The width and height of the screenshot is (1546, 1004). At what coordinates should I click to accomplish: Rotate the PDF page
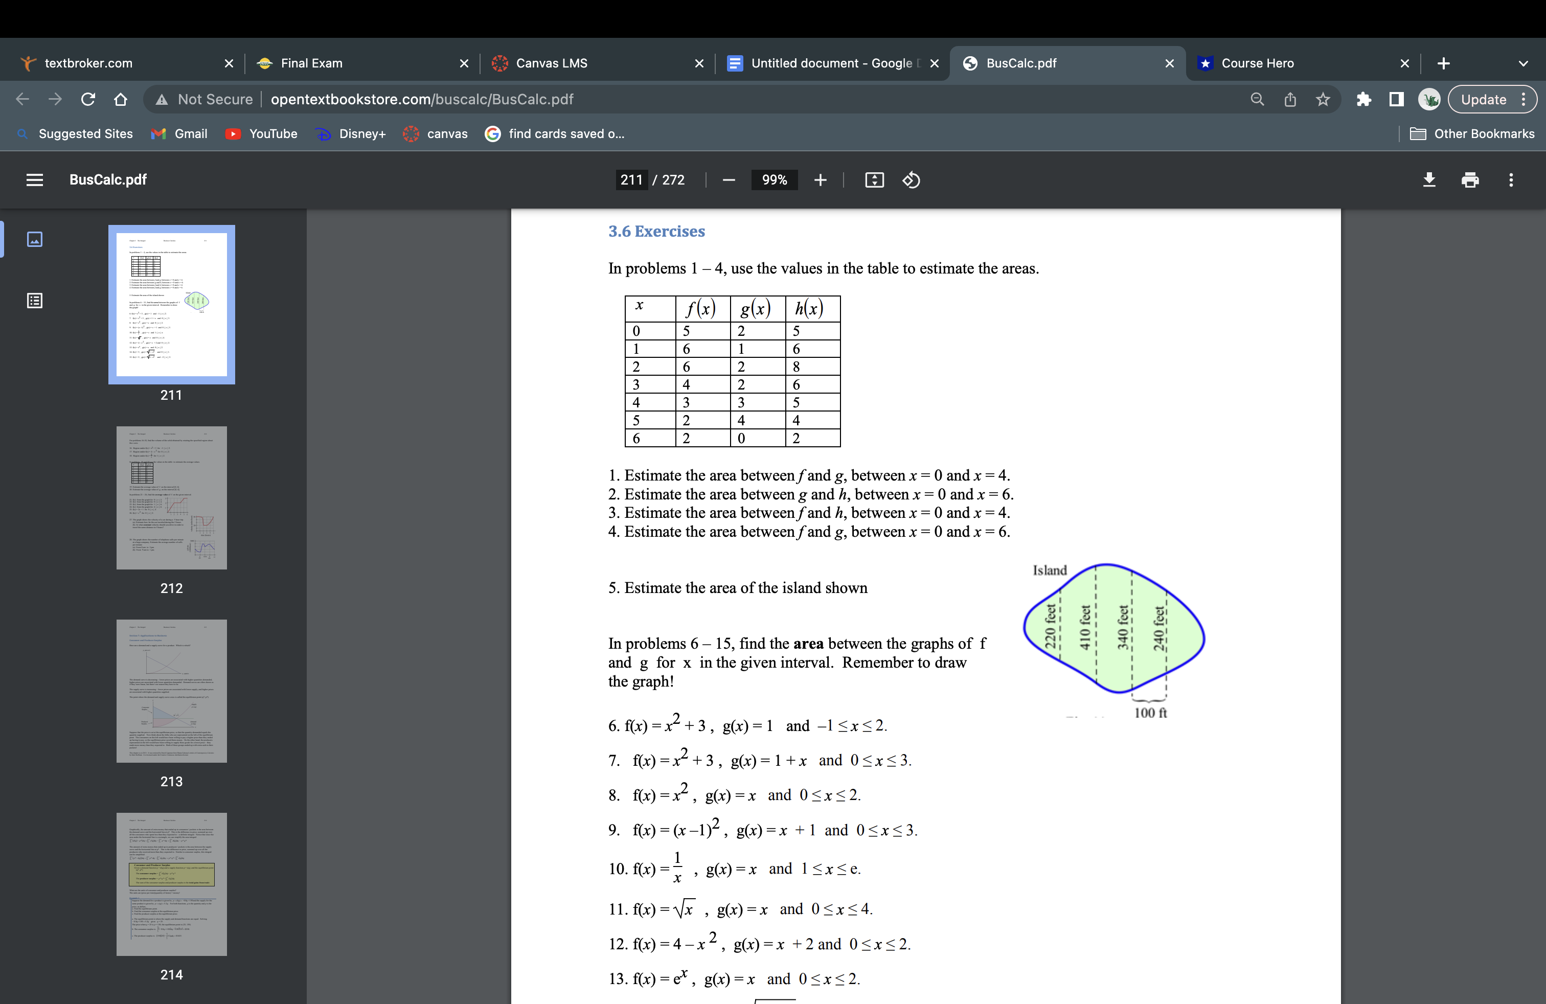click(911, 180)
